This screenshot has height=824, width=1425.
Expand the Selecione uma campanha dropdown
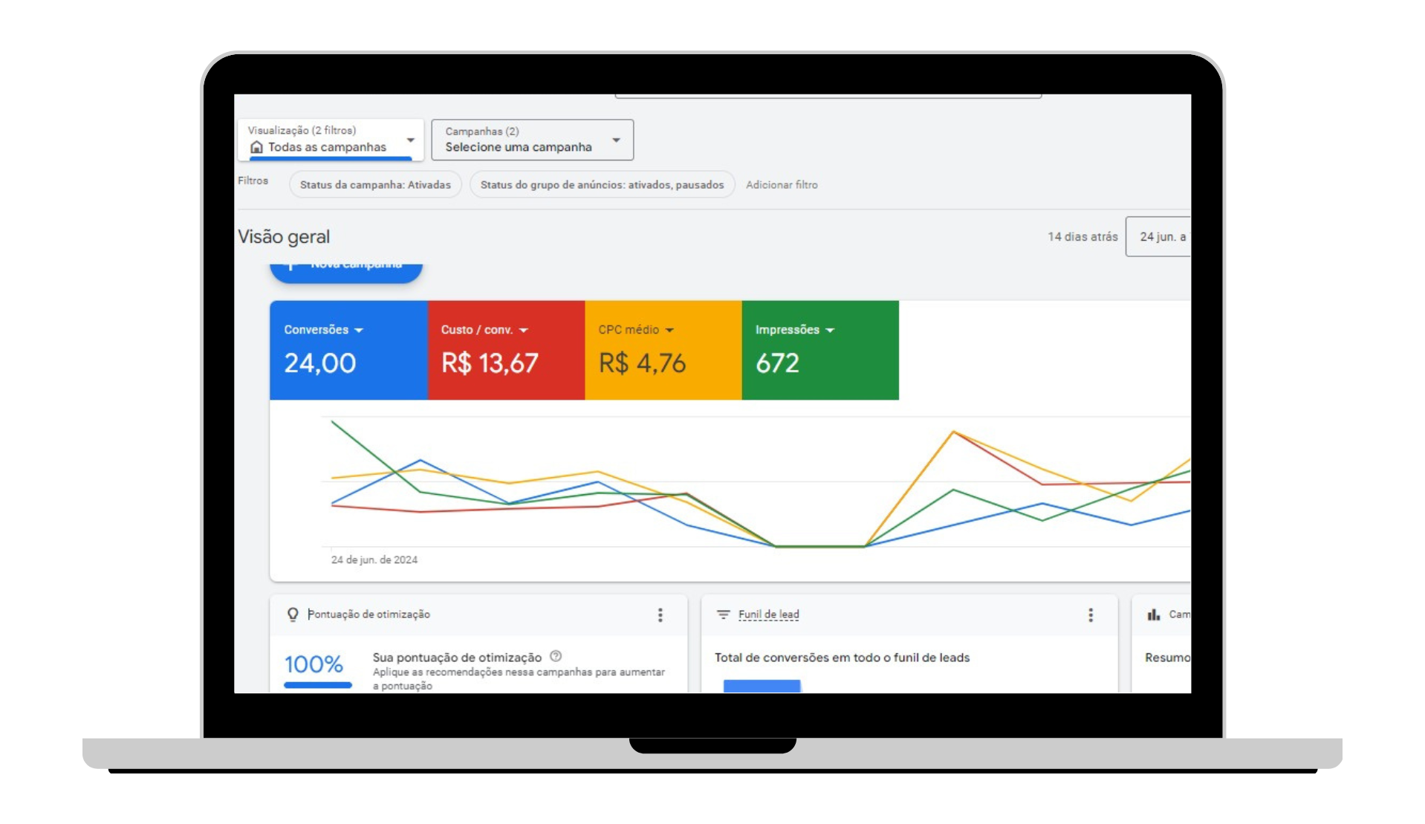(615, 140)
